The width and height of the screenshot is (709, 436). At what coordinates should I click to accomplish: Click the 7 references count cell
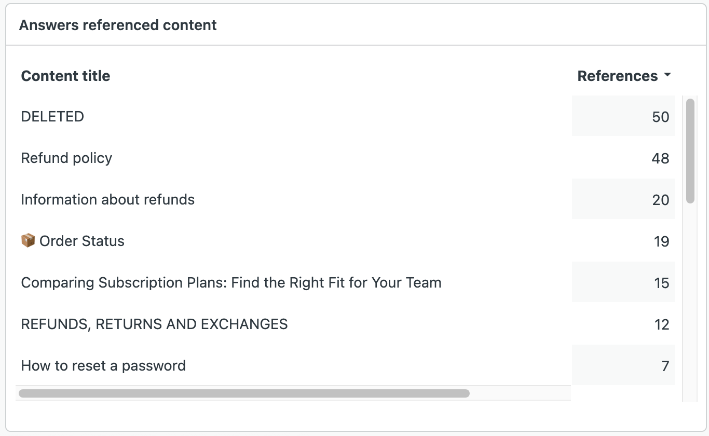tap(665, 366)
